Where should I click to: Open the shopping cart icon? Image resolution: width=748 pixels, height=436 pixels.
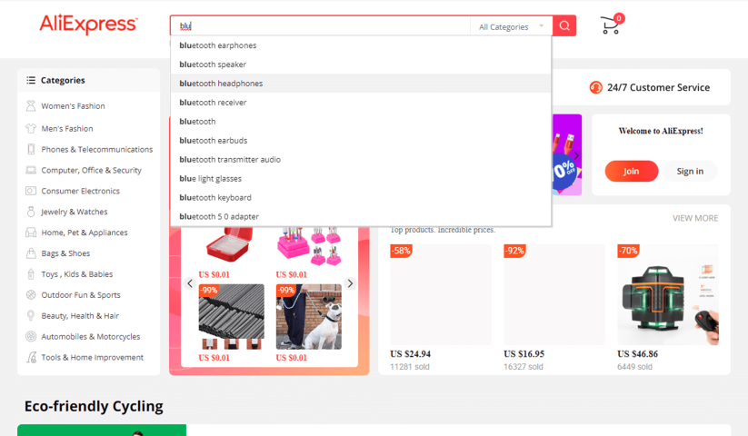pyautogui.click(x=611, y=25)
